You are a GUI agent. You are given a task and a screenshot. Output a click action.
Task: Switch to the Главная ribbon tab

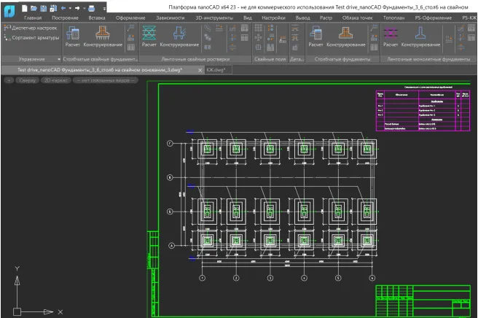coord(33,16)
